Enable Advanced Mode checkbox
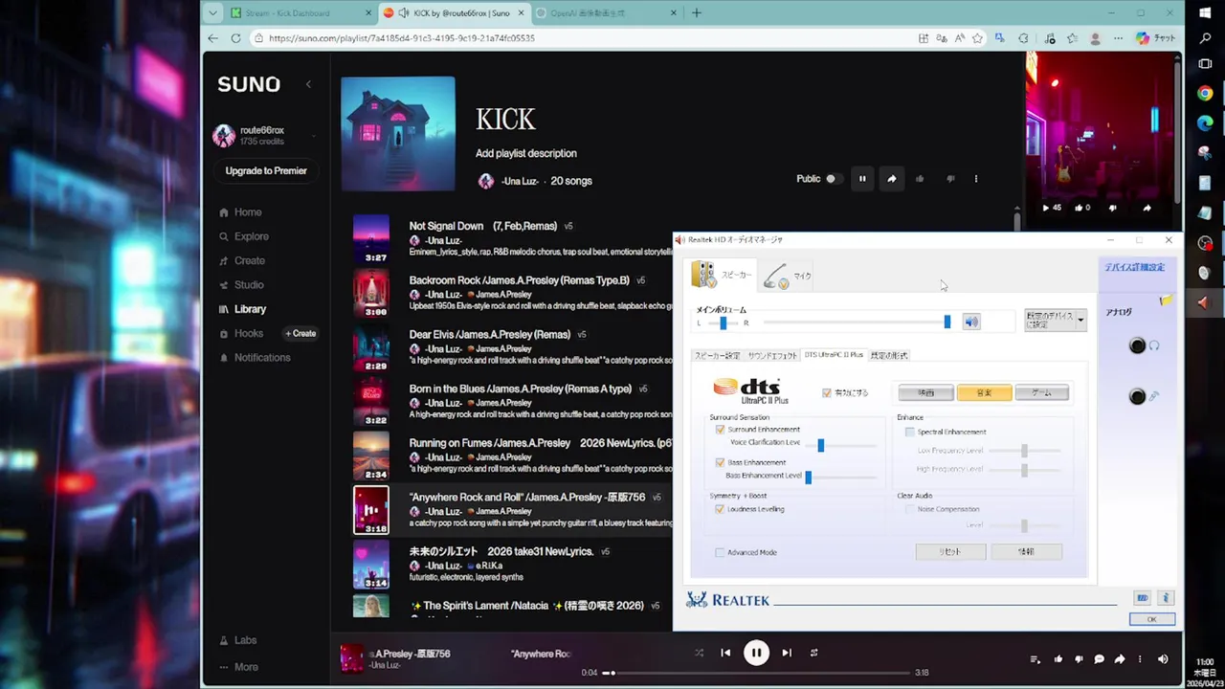This screenshot has width=1225, height=689. point(720,552)
